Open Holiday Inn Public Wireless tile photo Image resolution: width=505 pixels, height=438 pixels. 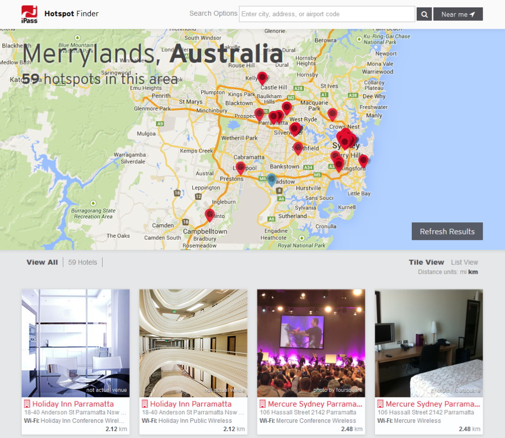[x=193, y=343]
